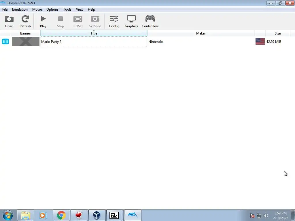The image size is (295, 221).
Task: Click the Stop emulation icon
Action: tap(60, 21)
